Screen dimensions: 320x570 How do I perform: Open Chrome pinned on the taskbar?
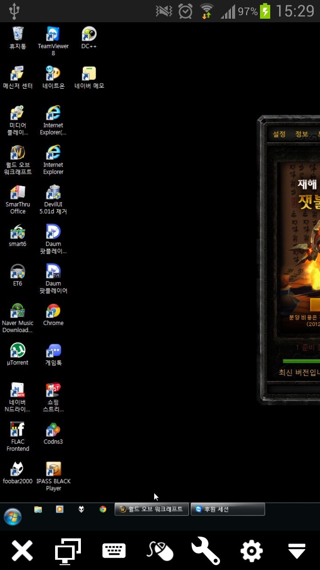(103, 509)
